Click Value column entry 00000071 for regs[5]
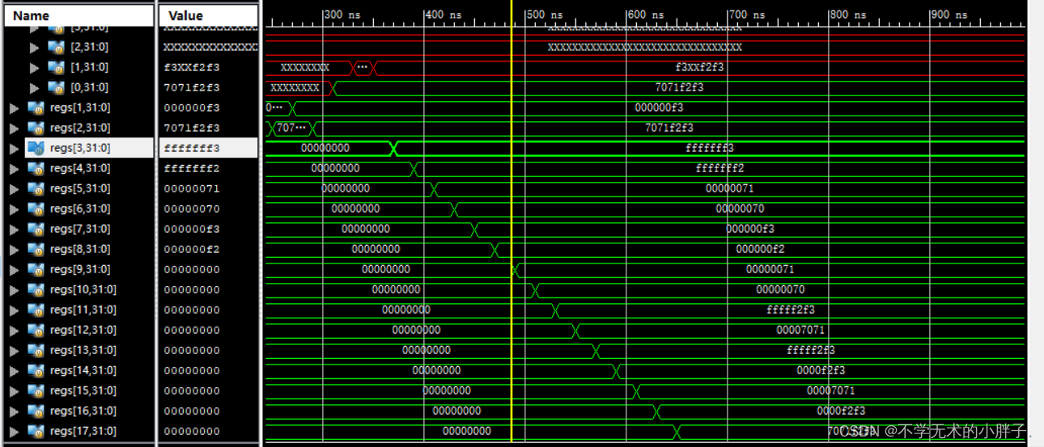Screen dimensions: 1044x447 [192, 188]
